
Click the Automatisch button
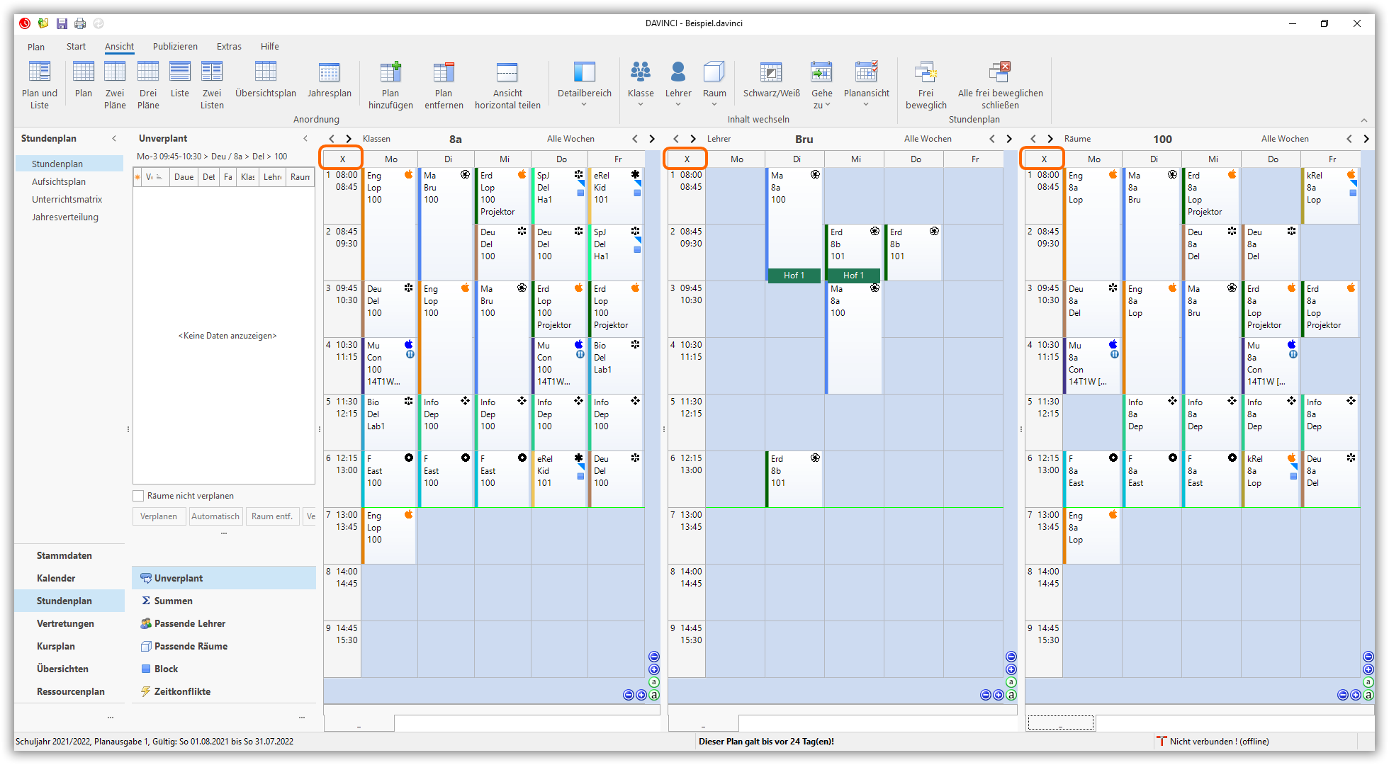215,516
